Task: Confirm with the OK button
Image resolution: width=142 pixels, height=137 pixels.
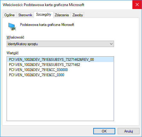Action: [104, 131]
